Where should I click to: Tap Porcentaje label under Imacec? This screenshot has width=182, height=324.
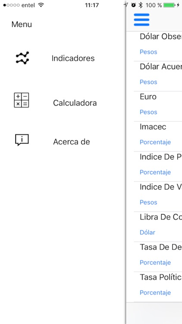(x=155, y=142)
